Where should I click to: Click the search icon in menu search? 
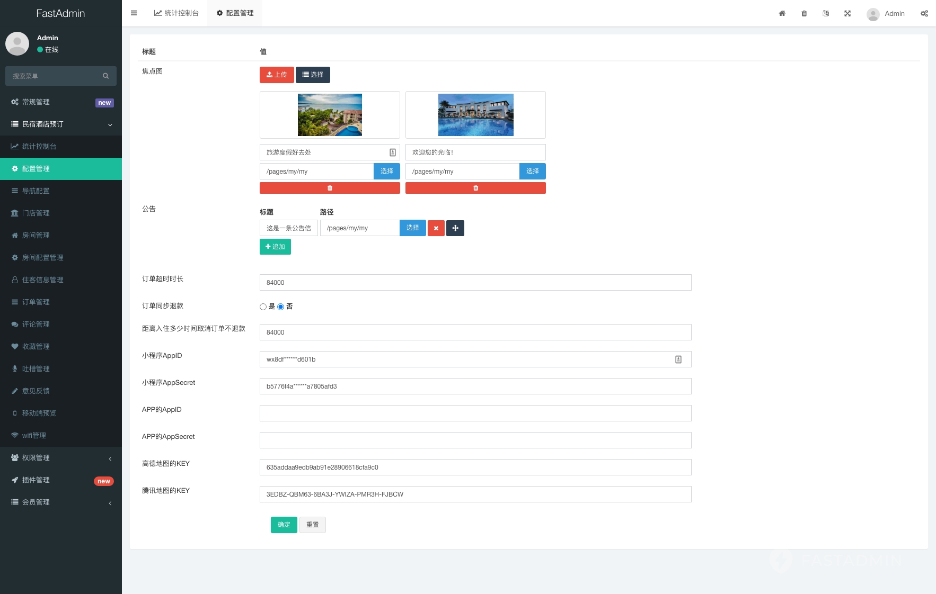coord(105,76)
